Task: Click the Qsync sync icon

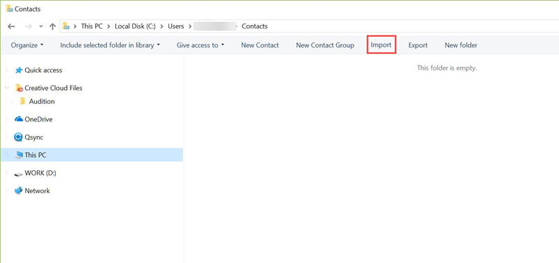Action: [x=19, y=137]
